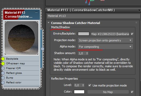This screenshot has width=141, height=96.
Task: Click the Reflect gloss. input socket
Action: (x=3, y=73)
